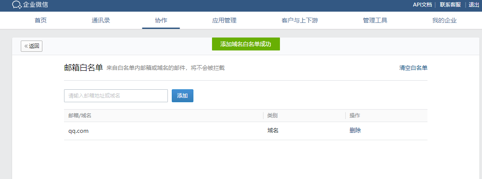Image resolution: width=482 pixels, height=179 pixels.
Task: Navigate to the 客户与上下游 tab
Action: click(299, 20)
